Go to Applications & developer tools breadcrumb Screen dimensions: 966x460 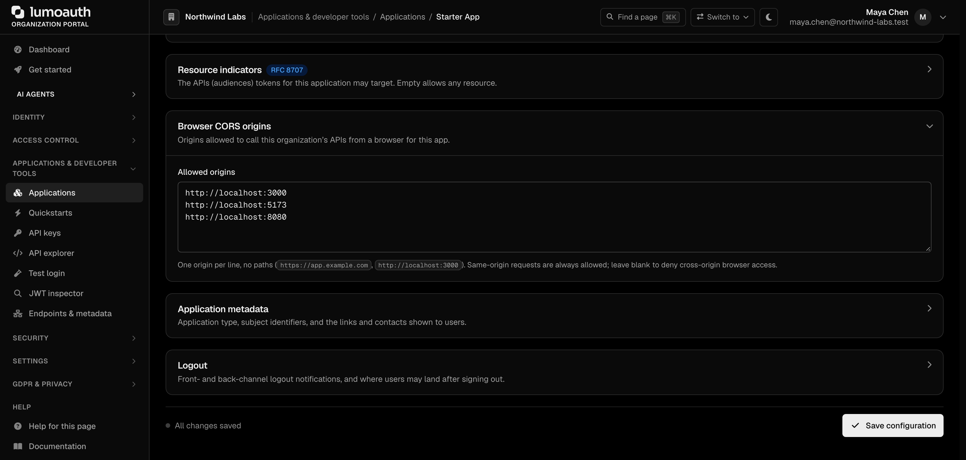point(313,17)
